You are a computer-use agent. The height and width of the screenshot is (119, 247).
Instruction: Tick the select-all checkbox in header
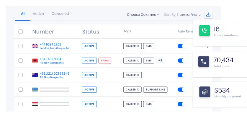(x=21, y=32)
